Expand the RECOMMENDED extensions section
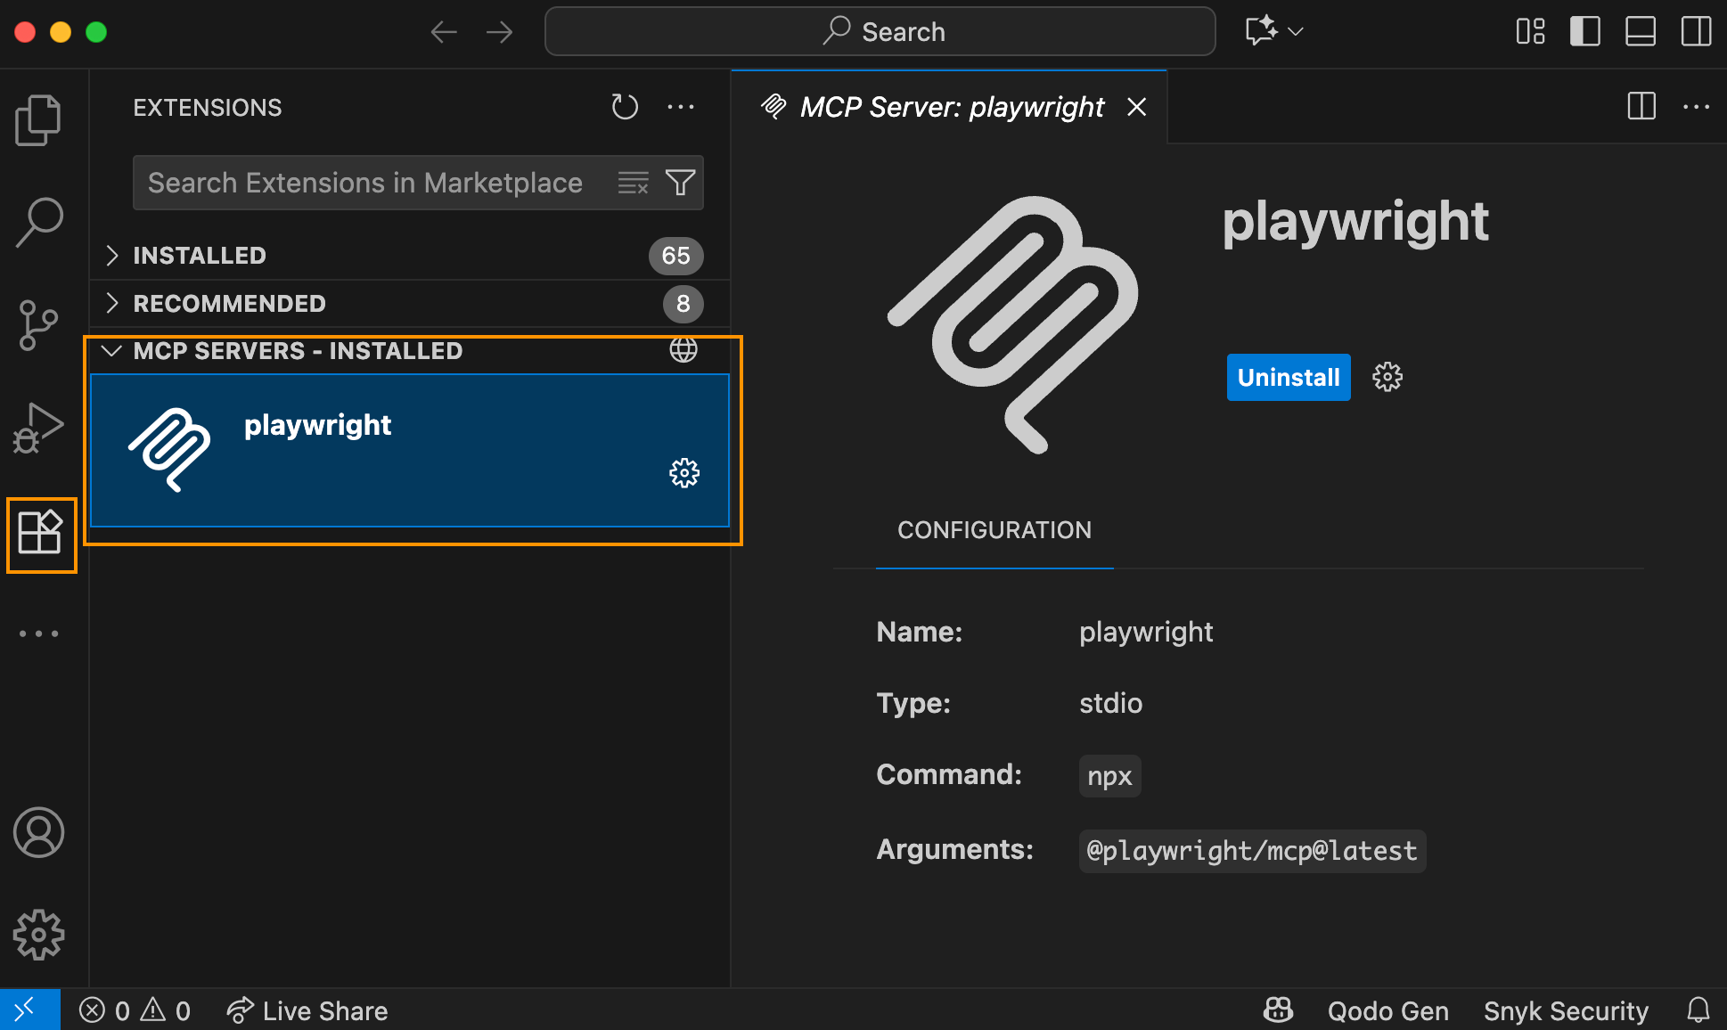The image size is (1727, 1030). click(229, 304)
